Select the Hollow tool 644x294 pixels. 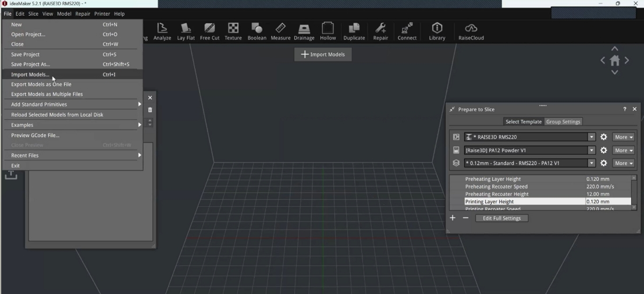328,31
